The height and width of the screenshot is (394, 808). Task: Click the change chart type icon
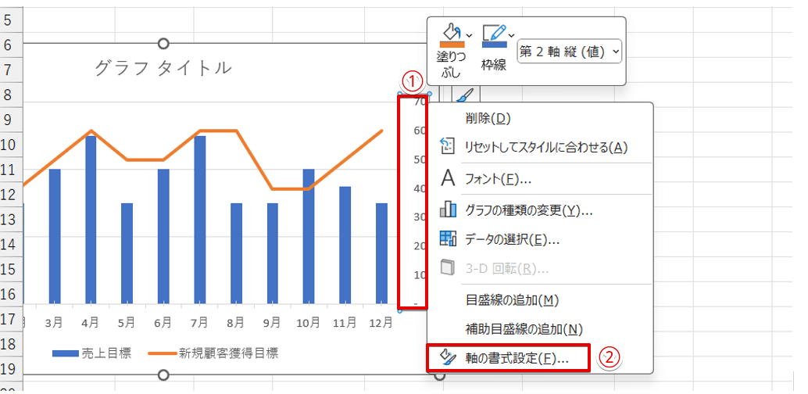click(448, 210)
